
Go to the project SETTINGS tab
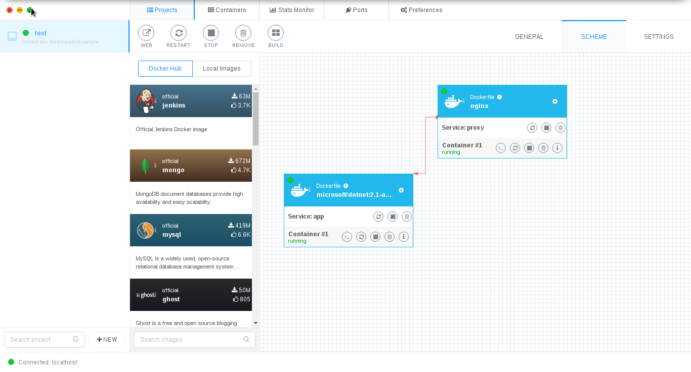point(659,37)
